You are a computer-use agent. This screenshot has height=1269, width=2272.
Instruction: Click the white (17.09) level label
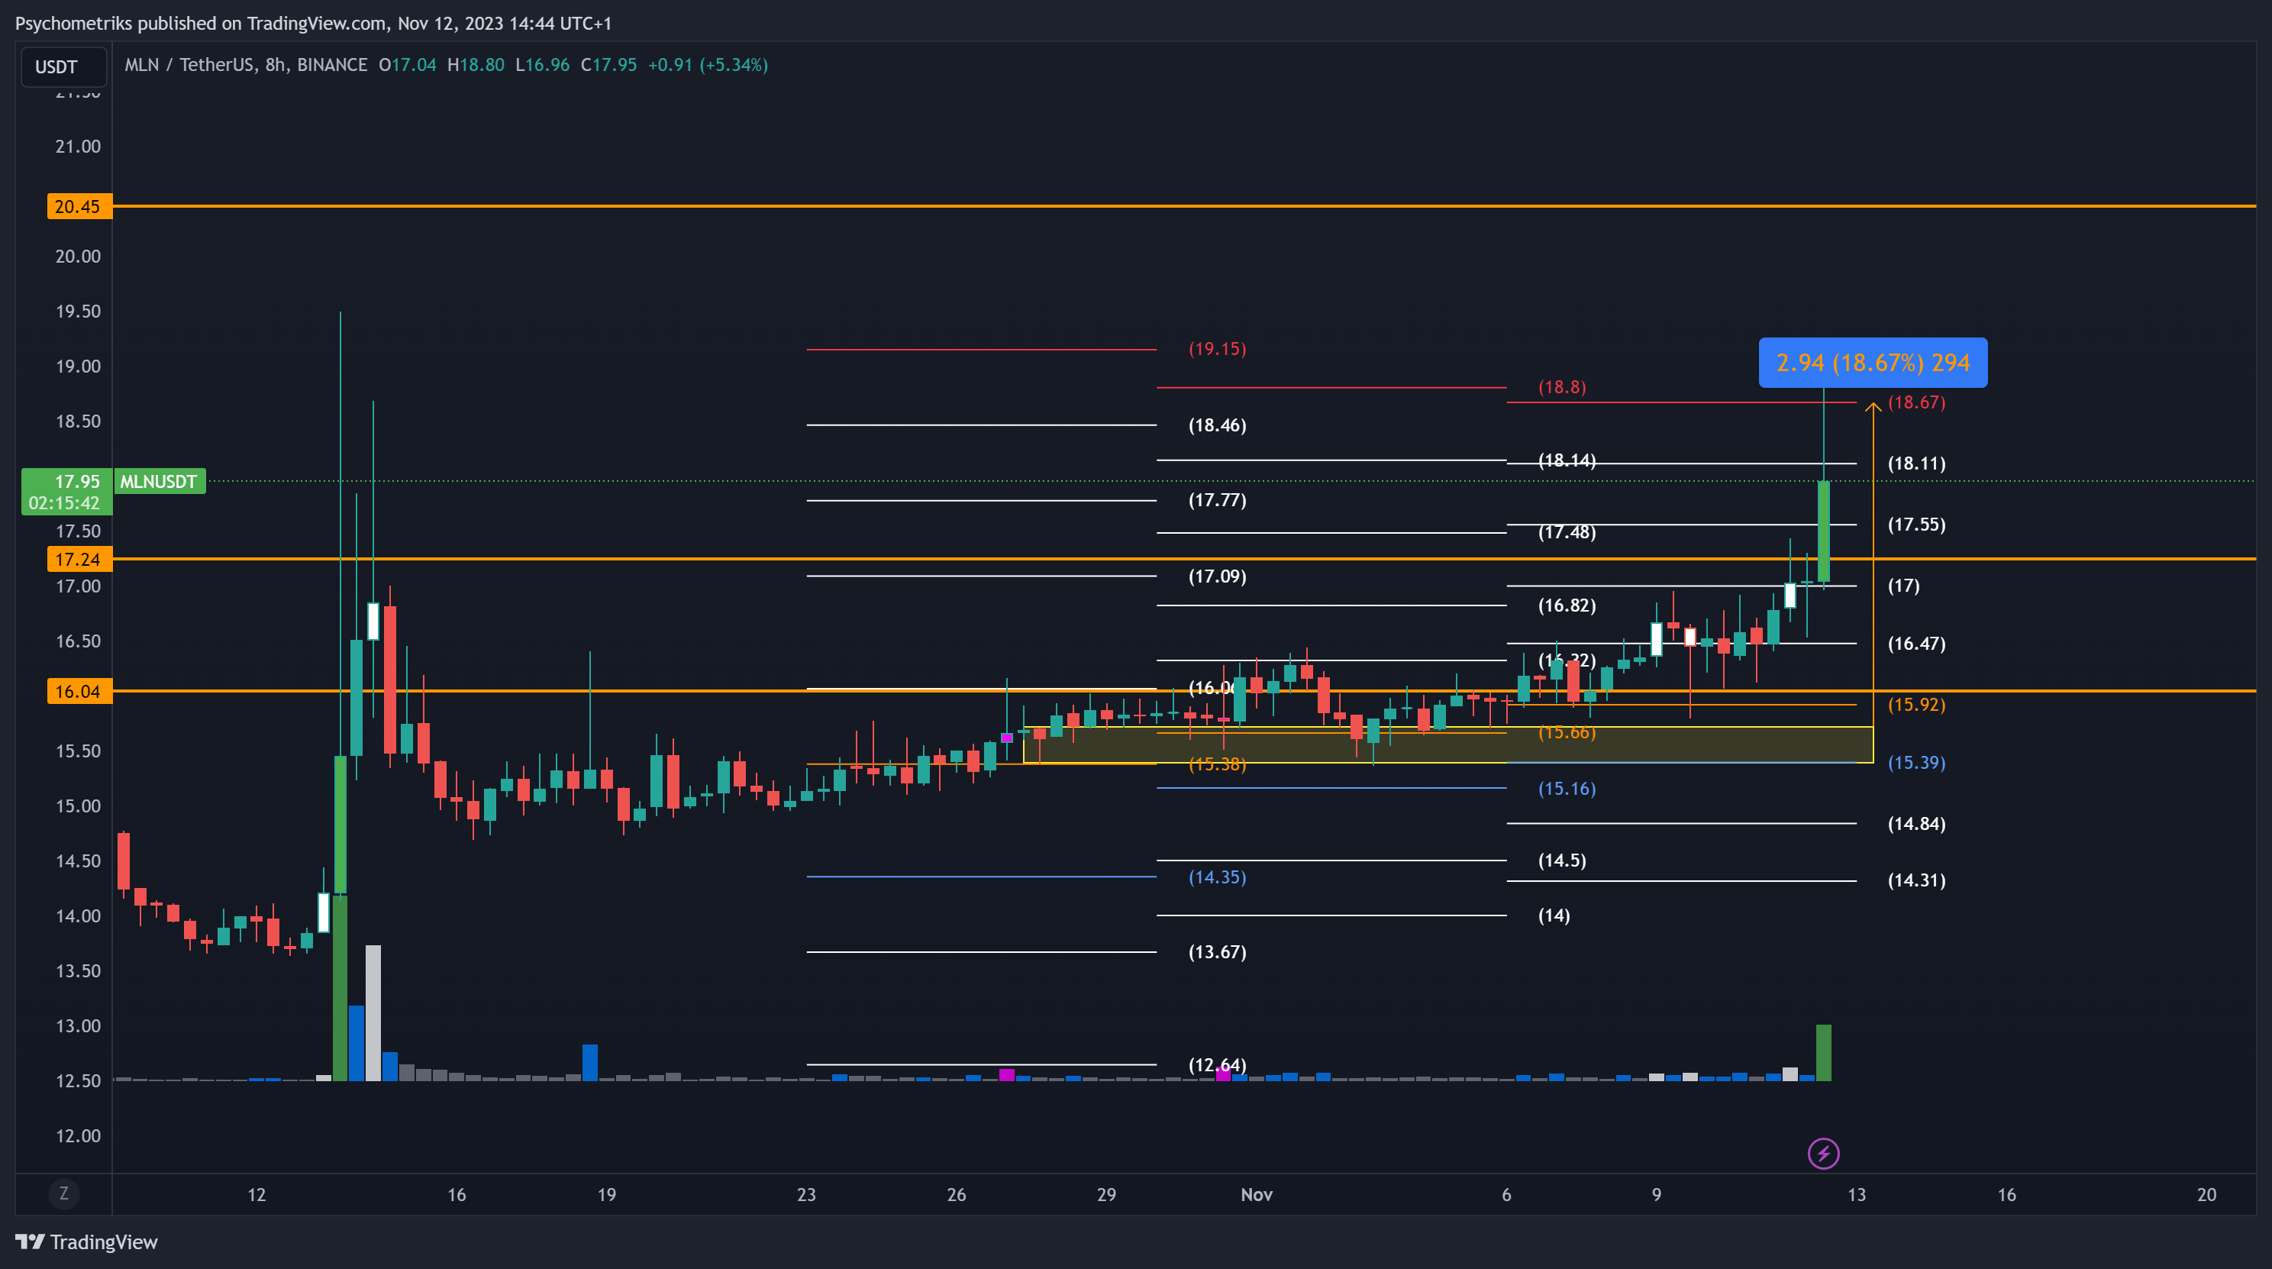coord(1217,576)
